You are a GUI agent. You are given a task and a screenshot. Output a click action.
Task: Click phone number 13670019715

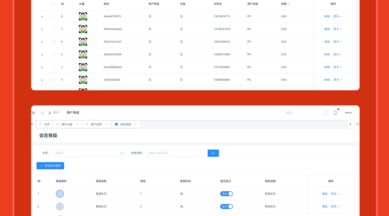point(222,16)
